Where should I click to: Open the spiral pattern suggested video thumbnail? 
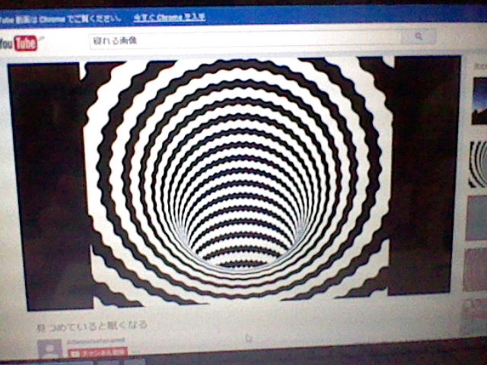tap(478, 164)
